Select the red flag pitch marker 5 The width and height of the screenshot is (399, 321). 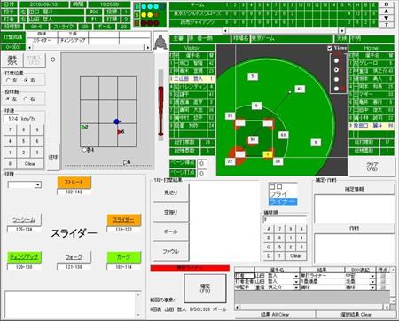[x=120, y=132]
